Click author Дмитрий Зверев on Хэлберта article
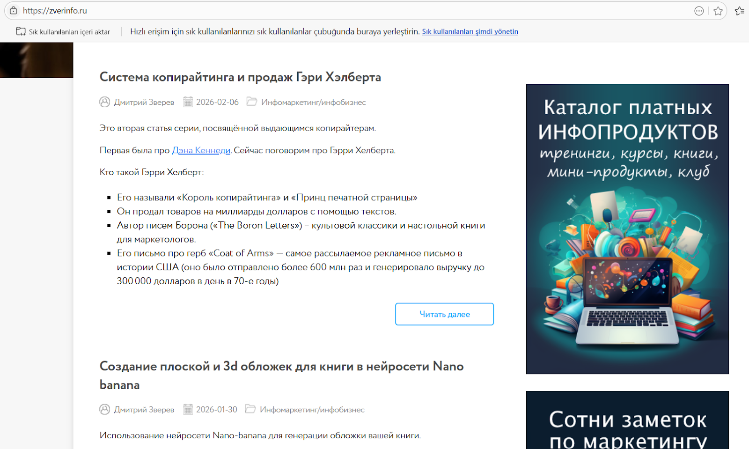Viewport: 749px width, 449px height. tap(144, 102)
